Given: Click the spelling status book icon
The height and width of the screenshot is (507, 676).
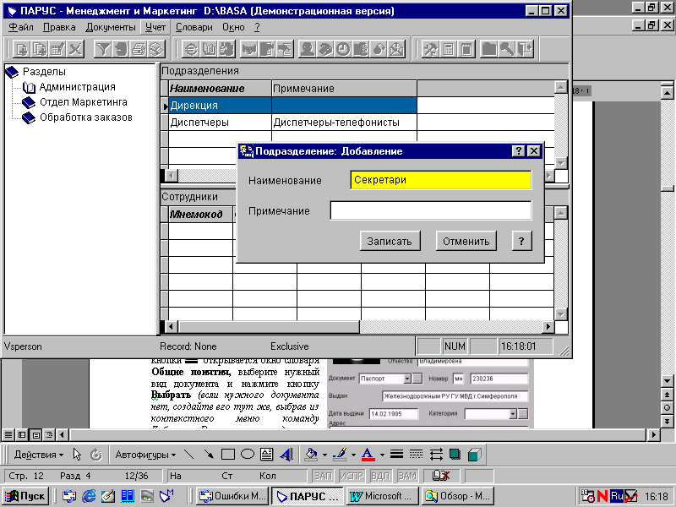Looking at the screenshot, I should coord(440,476).
